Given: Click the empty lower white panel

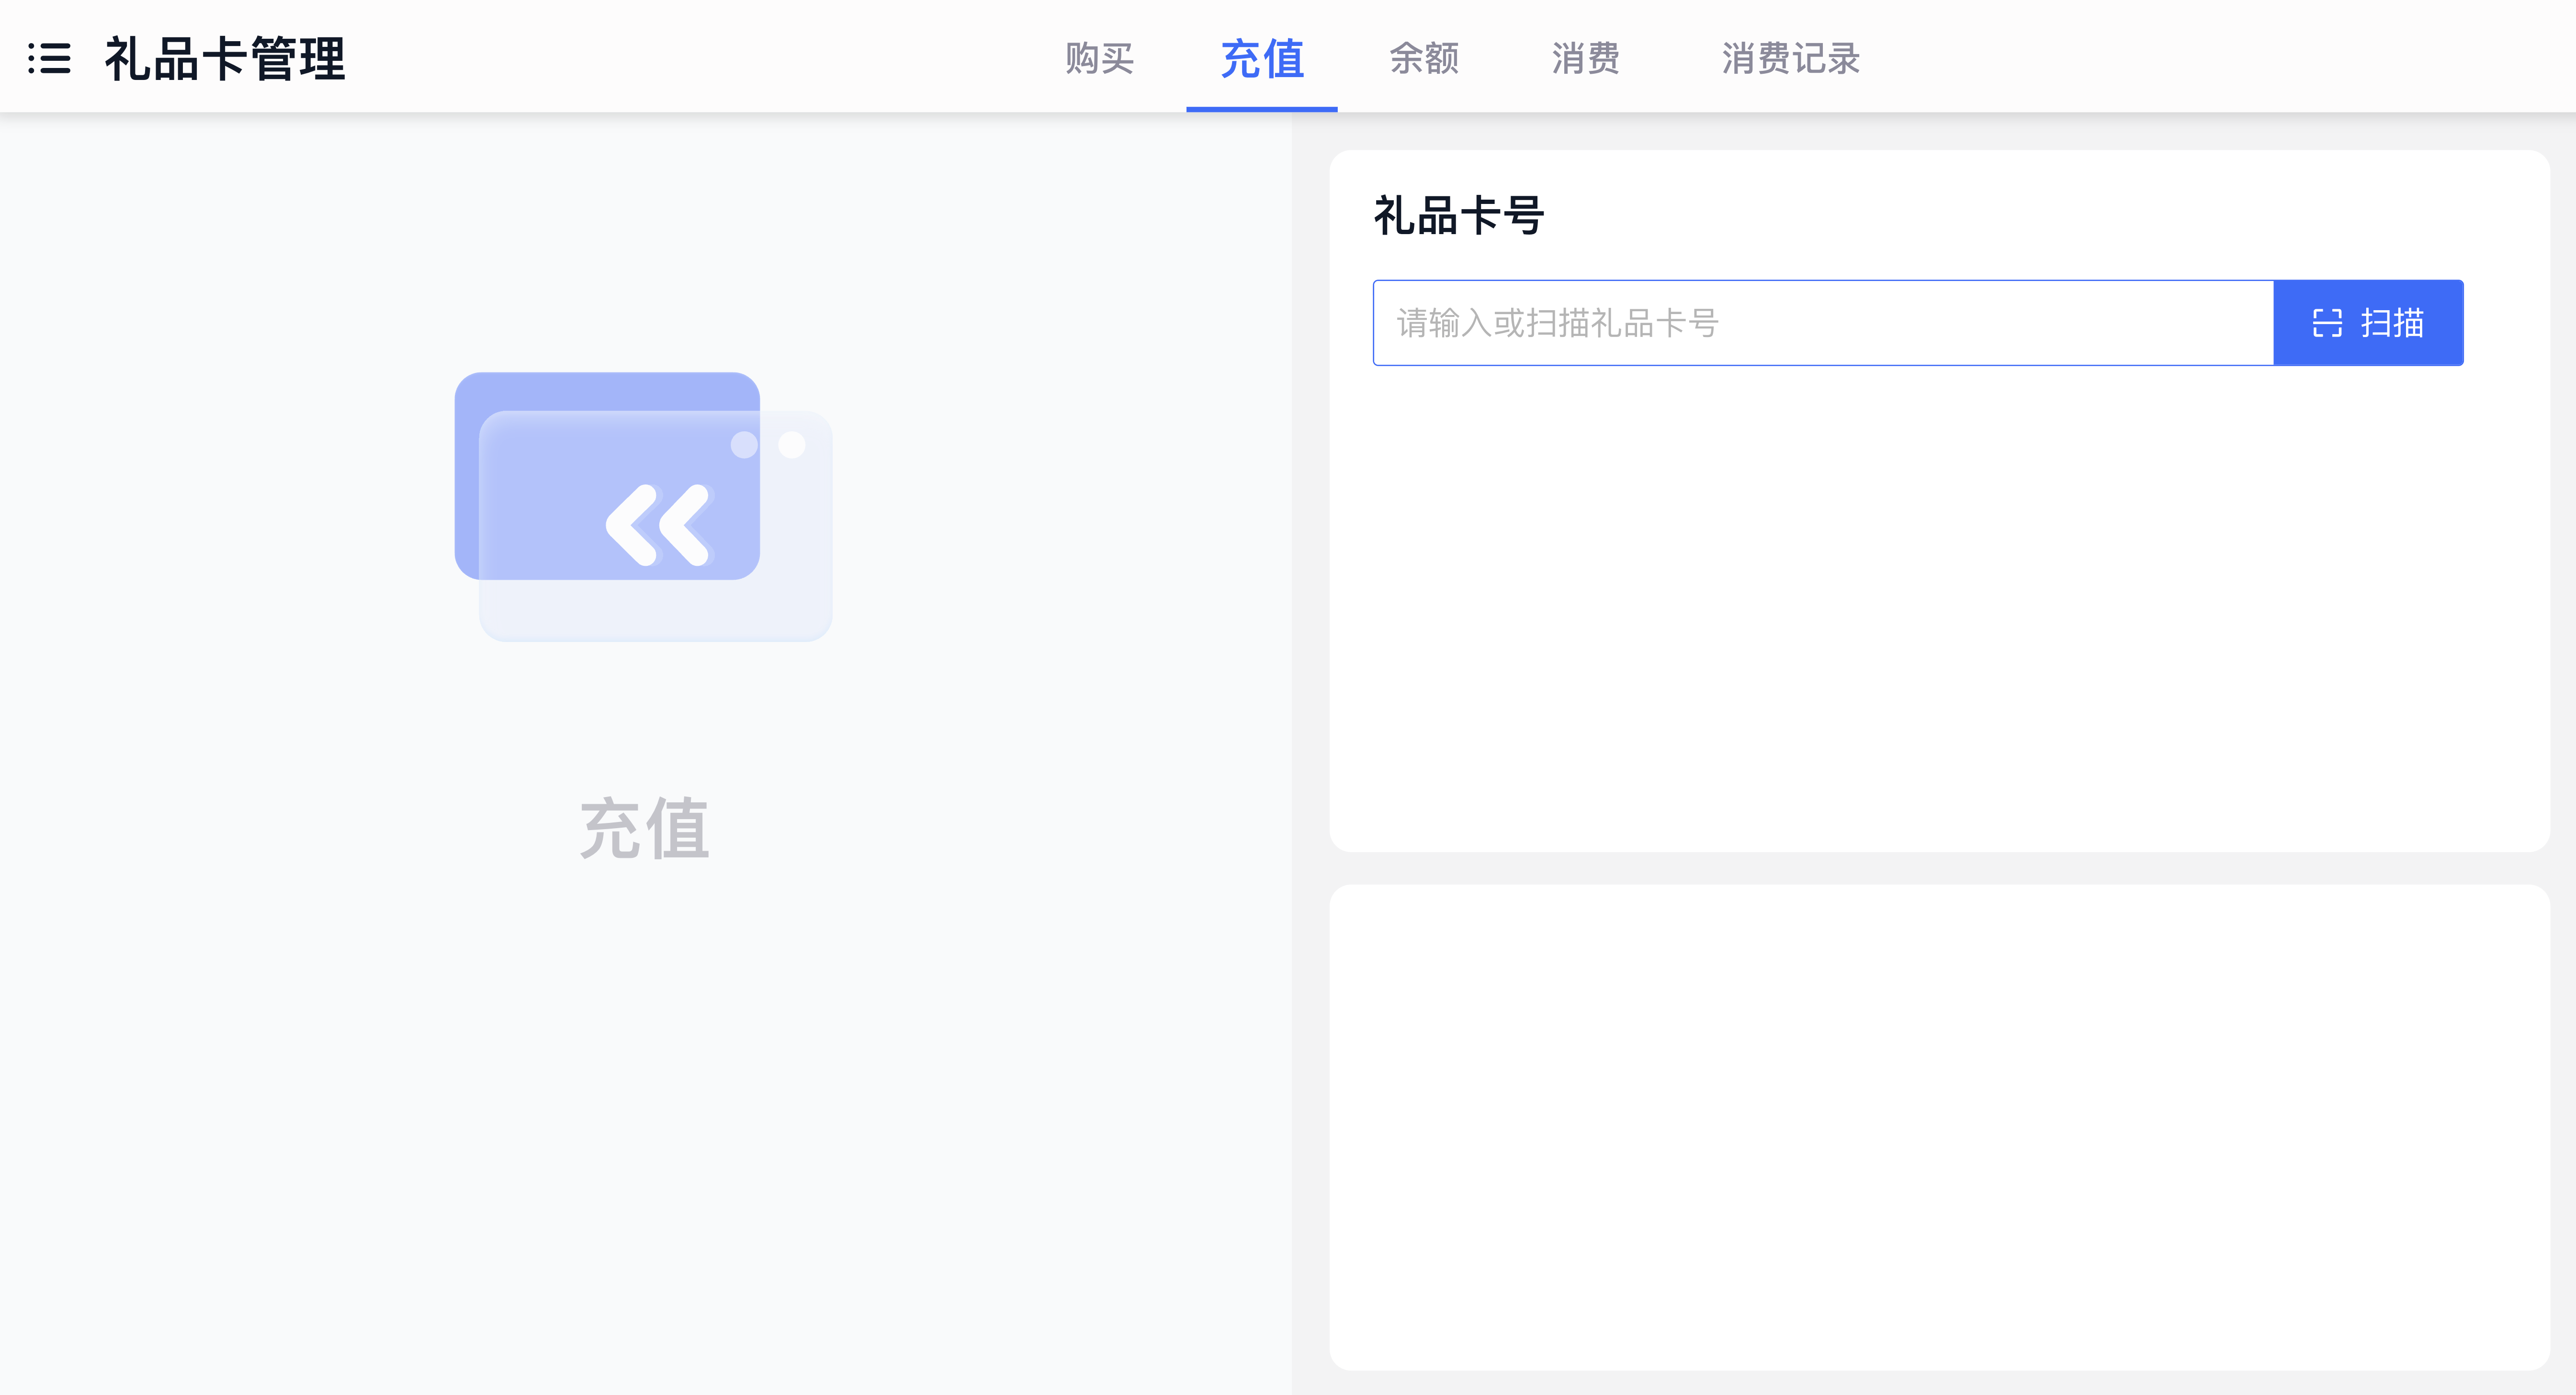Looking at the screenshot, I should pyautogui.click(x=1938, y=1126).
